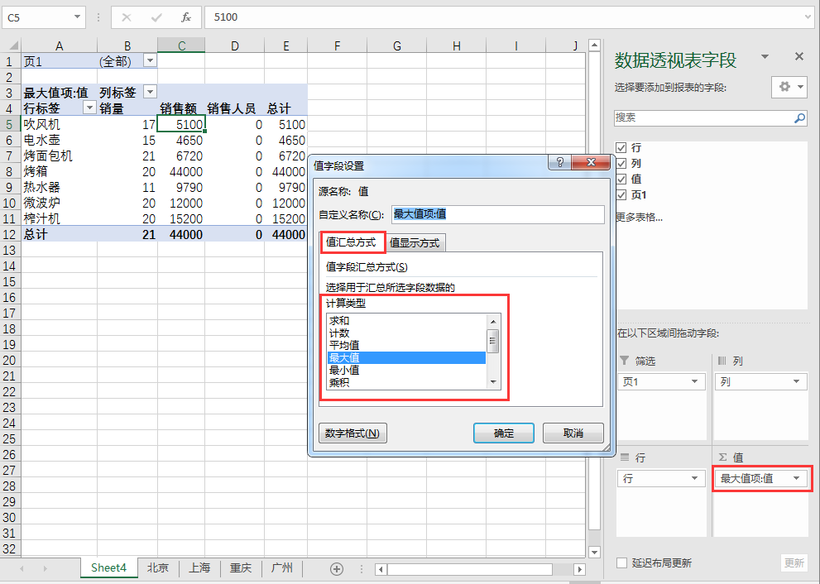The width and height of the screenshot is (820, 584).
Task: Switch to 值汇总方式 tab
Action: click(x=352, y=242)
